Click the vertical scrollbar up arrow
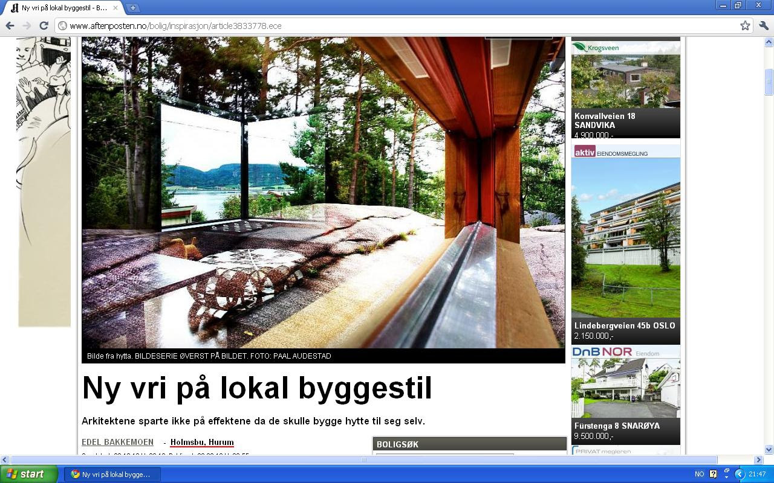This screenshot has width=774, height=483. (769, 42)
